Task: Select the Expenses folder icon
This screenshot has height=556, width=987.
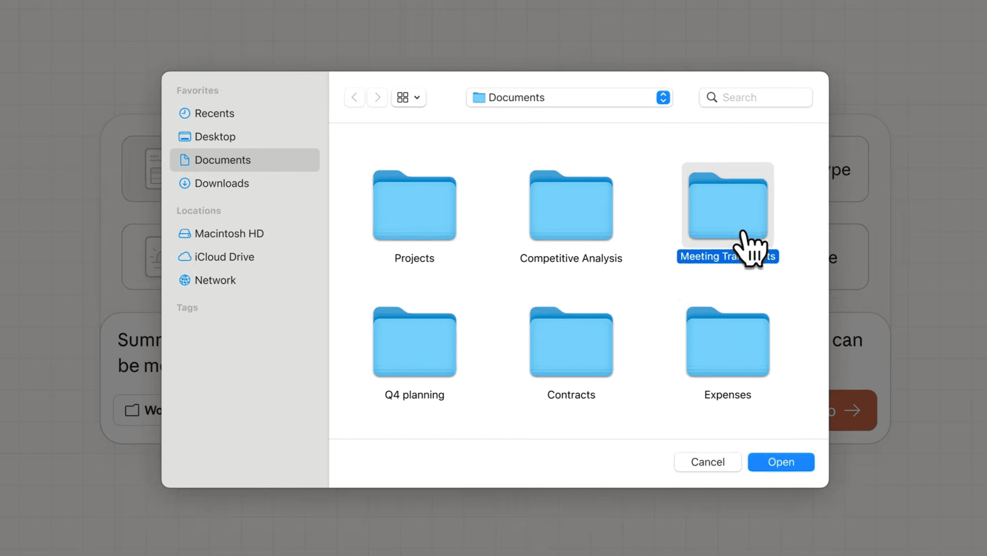Action: [727, 342]
